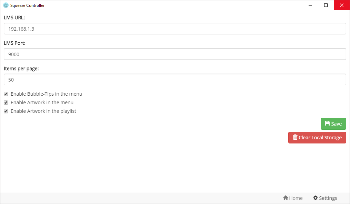Click the Squeeze Controller title bar icon

[6, 5]
